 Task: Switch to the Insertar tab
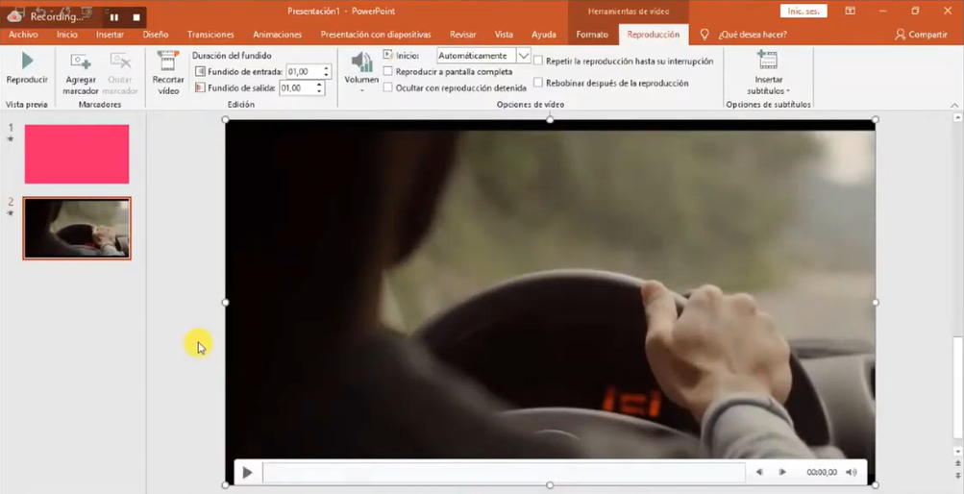click(111, 35)
